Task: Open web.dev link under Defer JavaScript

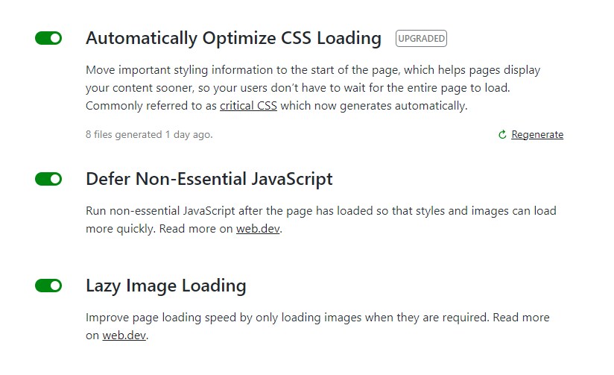Action: [258, 228]
